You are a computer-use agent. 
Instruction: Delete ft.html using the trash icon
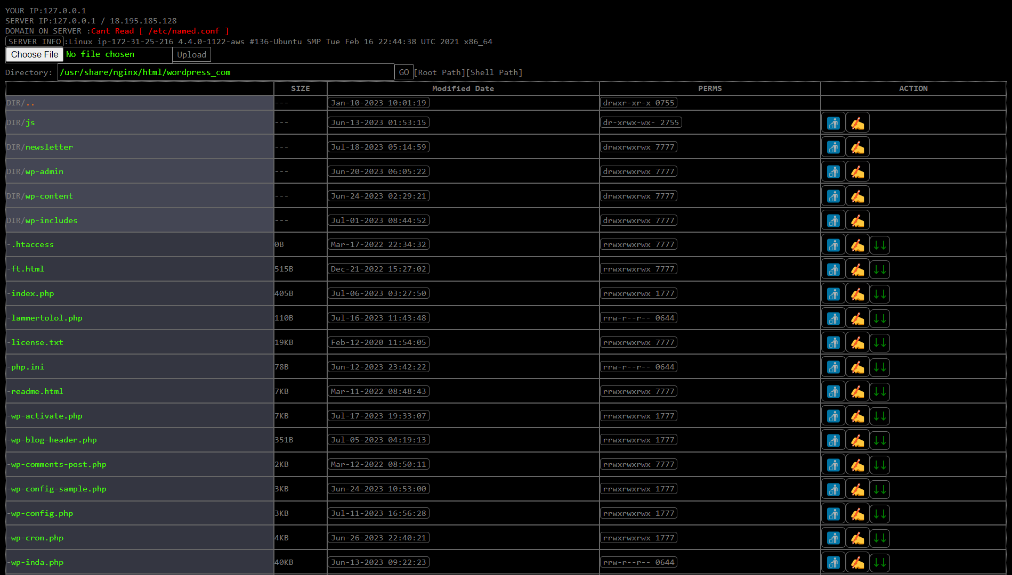[833, 269]
